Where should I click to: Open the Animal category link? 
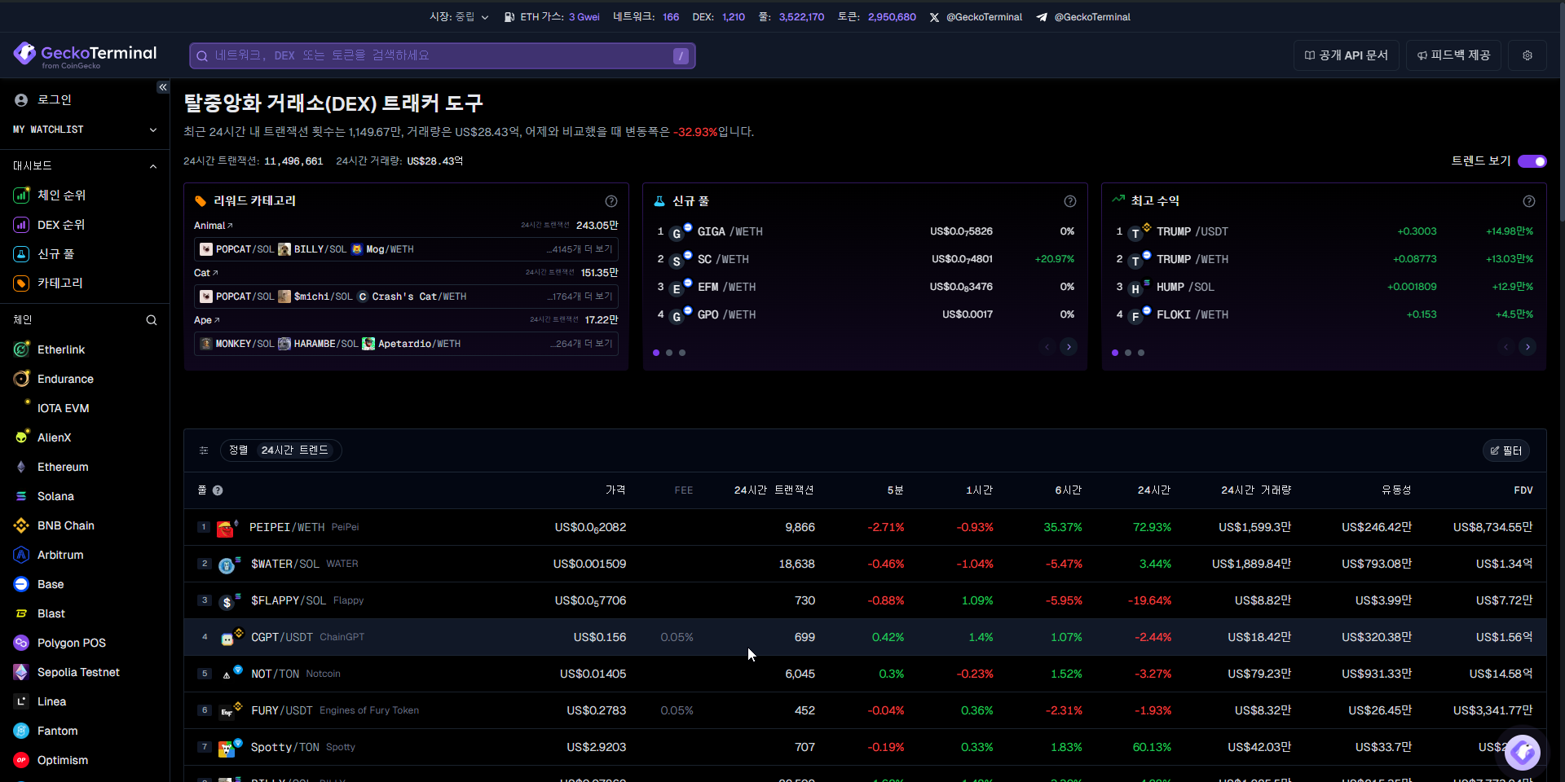(x=213, y=226)
